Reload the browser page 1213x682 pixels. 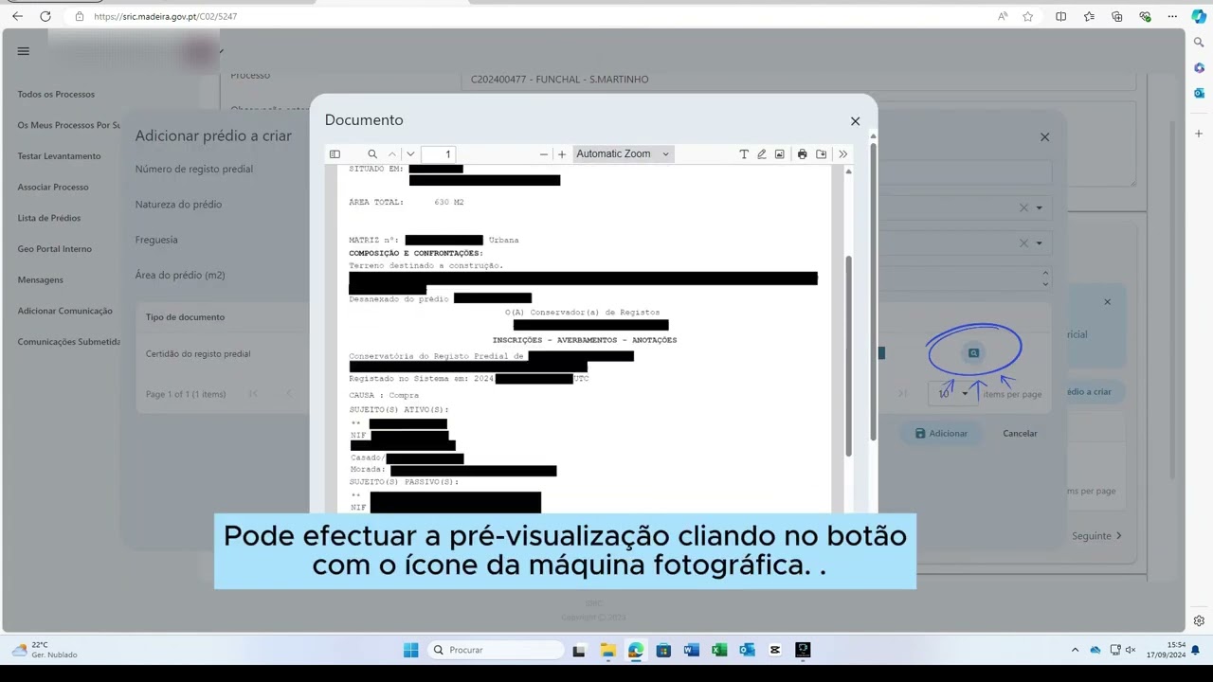pyautogui.click(x=45, y=16)
